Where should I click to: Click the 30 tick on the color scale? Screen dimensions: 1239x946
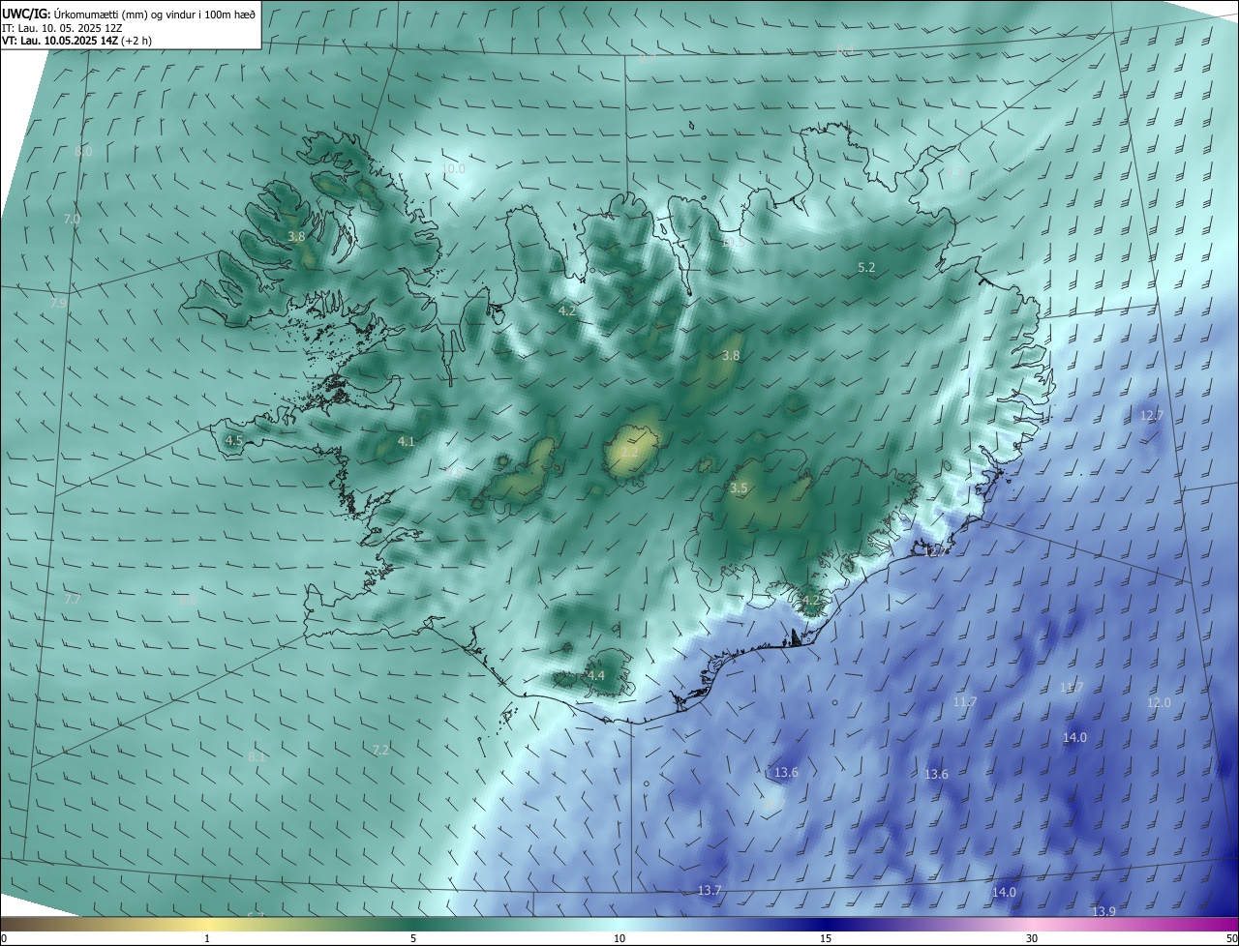[x=1032, y=938]
